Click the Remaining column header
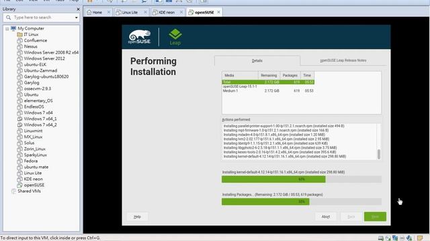 (x=269, y=76)
